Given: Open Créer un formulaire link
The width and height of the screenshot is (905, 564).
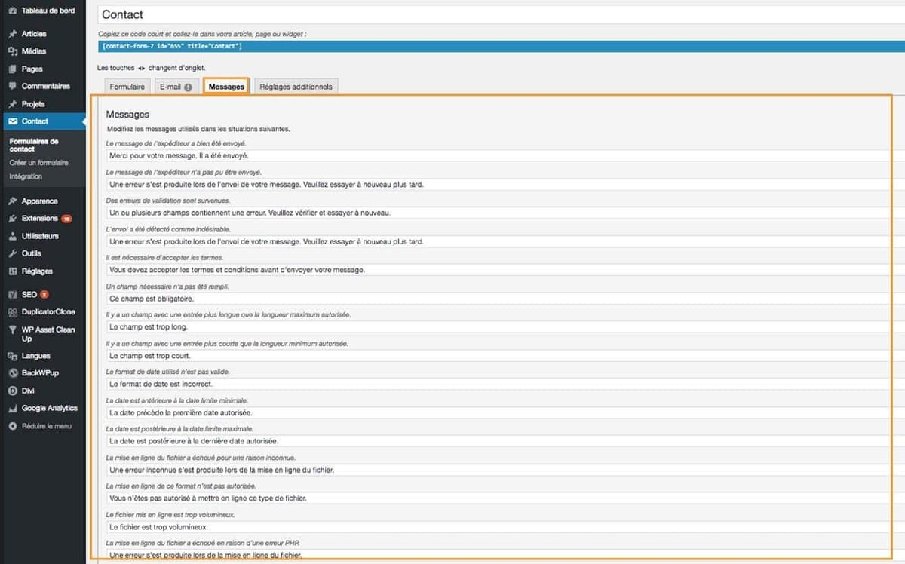Looking at the screenshot, I should coord(38,162).
